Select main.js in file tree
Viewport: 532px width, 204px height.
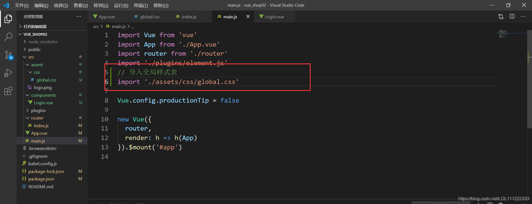click(x=52, y=141)
